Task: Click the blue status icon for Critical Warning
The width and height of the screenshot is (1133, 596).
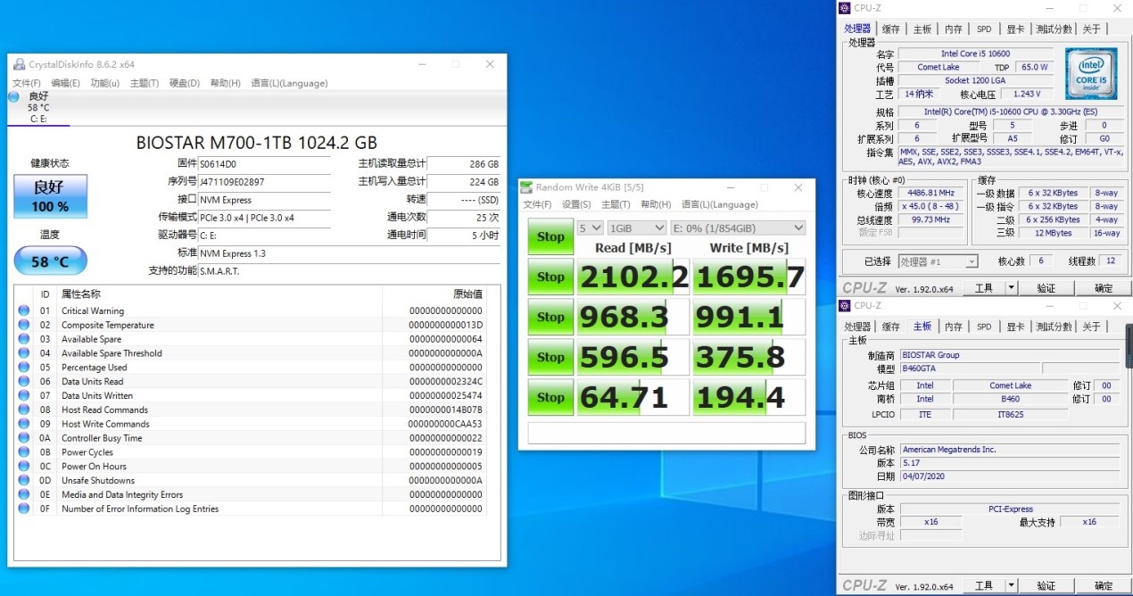Action: coord(23,310)
